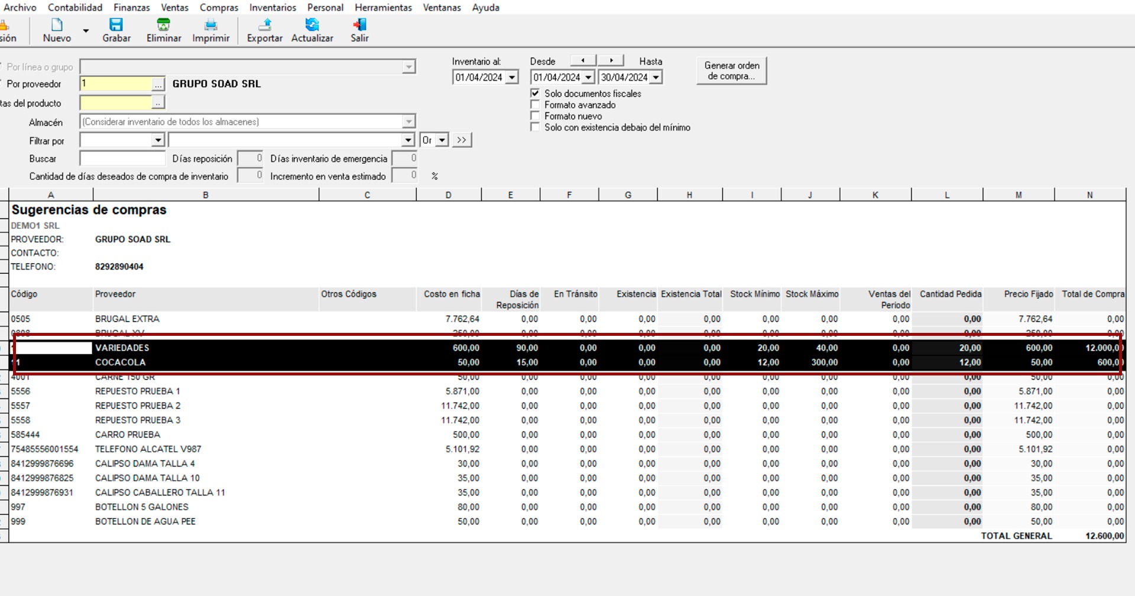1135x596 pixels.
Task: Click next period arrow above date range
Action: pyautogui.click(x=611, y=60)
